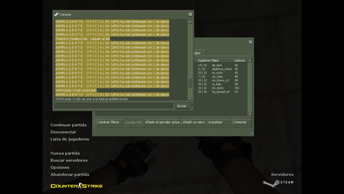Select Desconectar menu item
The width and height of the screenshot is (344, 194).
[x=63, y=132]
